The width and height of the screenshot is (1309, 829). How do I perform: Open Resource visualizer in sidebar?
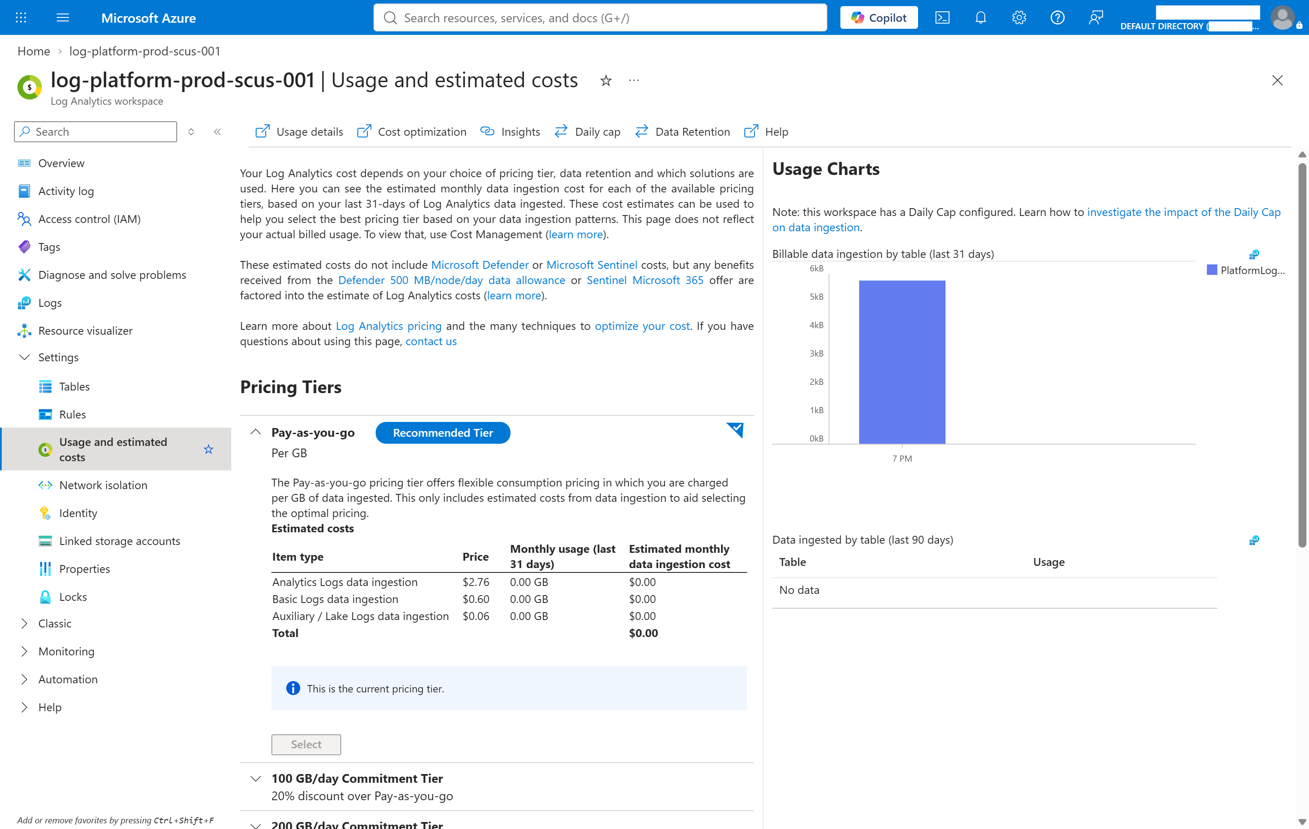pyautogui.click(x=86, y=331)
